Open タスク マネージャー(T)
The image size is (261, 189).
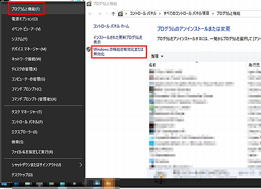coord(27,112)
